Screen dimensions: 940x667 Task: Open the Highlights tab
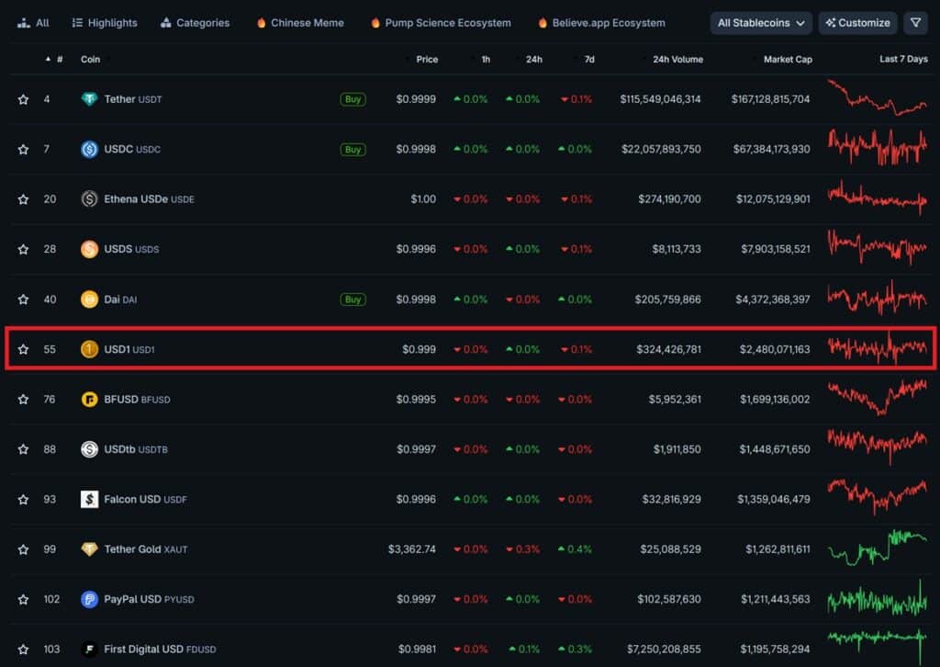coord(105,23)
